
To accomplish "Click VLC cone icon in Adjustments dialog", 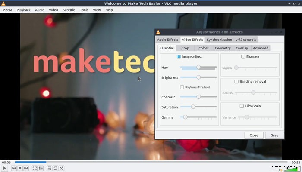I will [158, 32].
